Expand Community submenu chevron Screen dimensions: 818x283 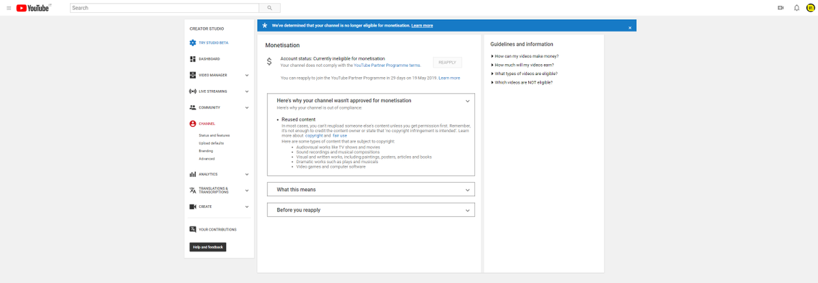(x=247, y=108)
